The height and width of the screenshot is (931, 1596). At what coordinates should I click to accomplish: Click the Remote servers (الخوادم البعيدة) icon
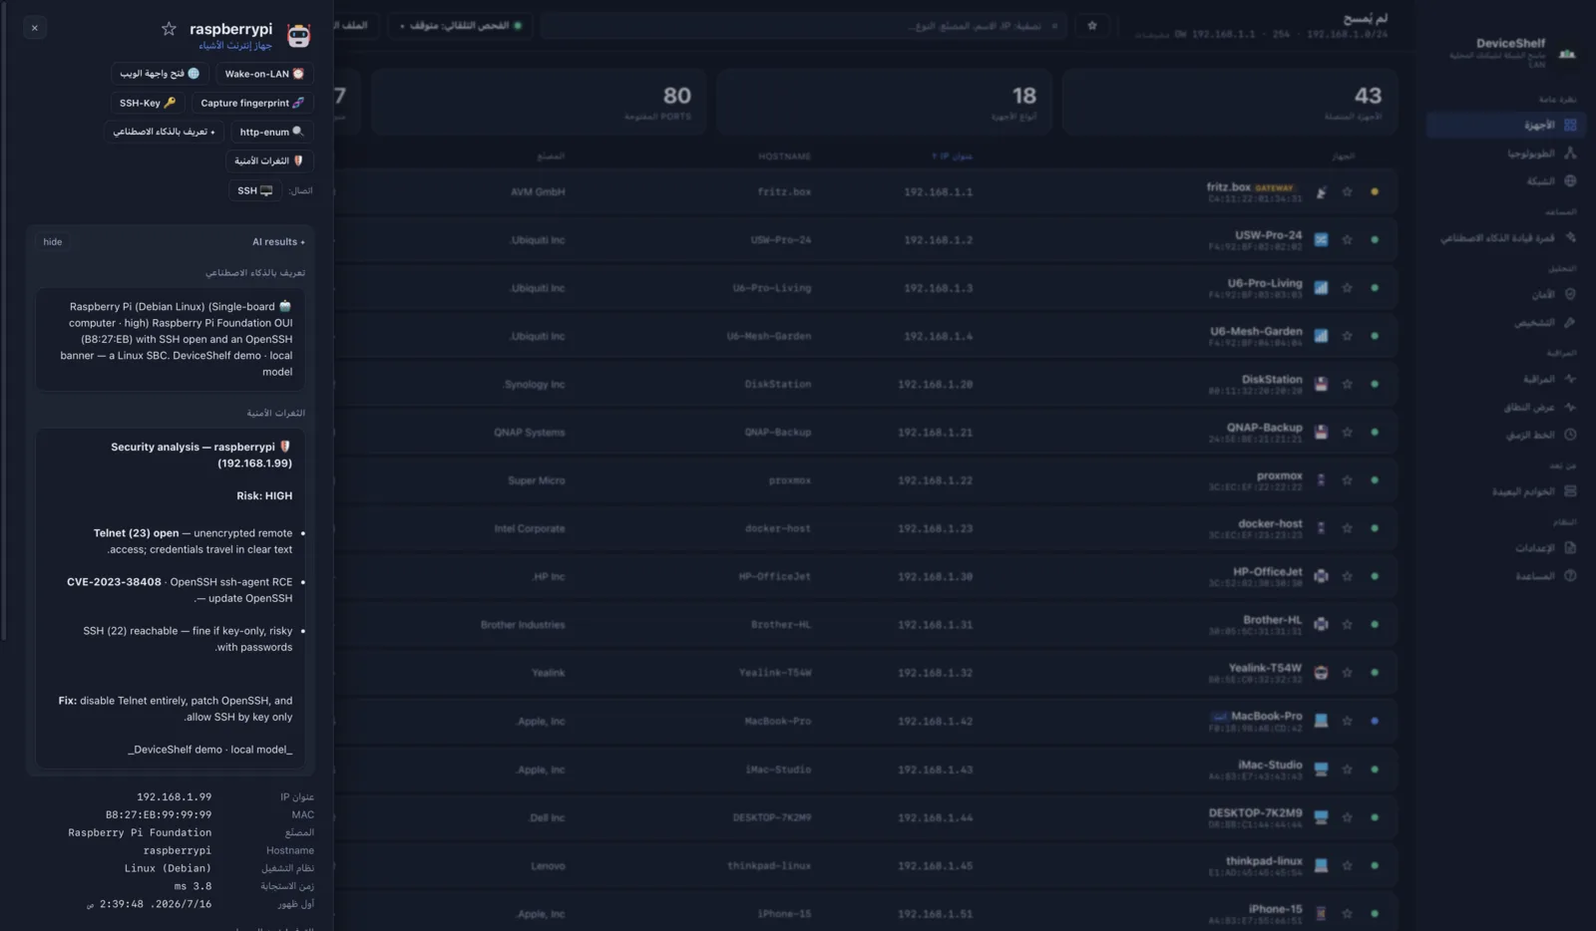point(1570,491)
